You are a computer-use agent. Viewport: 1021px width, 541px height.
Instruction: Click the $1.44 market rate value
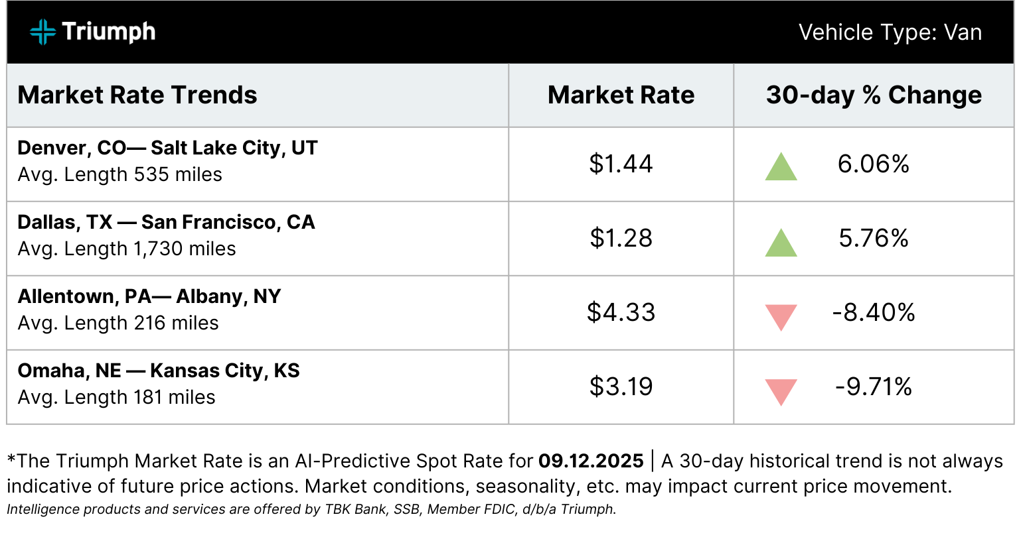pyautogui.click(x=621, y=164)
